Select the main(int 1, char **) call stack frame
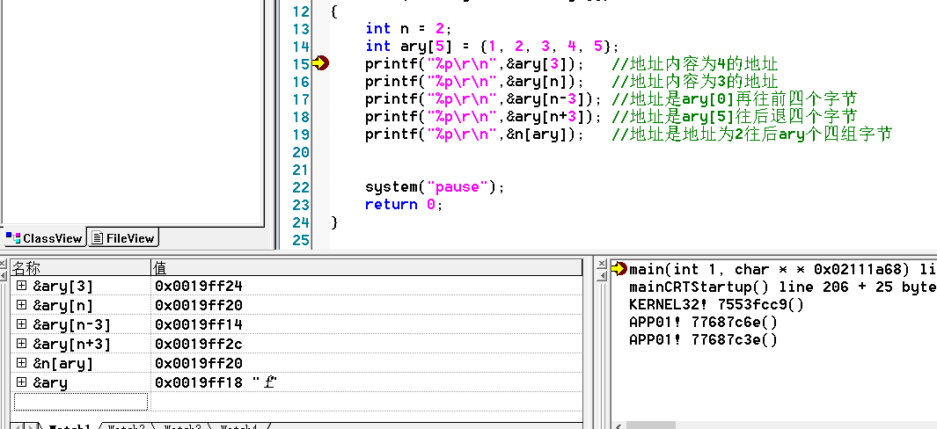The height and width of the screenshot is (429, 937). (x=783, y=269)
